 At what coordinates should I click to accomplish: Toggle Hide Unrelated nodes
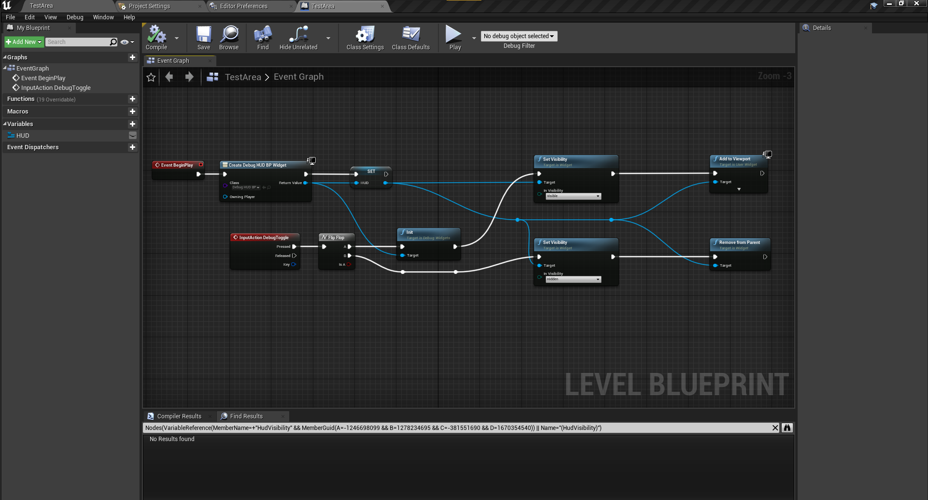tap(298, 38)
